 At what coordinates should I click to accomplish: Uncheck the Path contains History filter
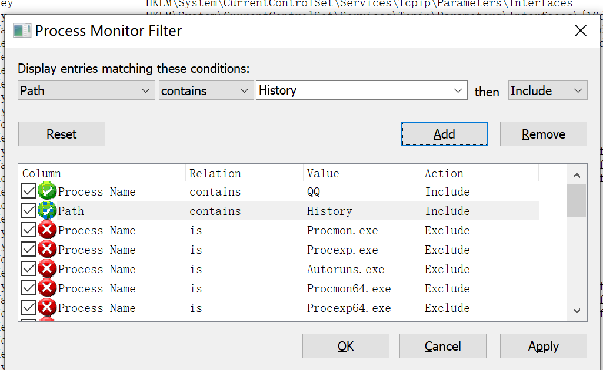tap(29, 210)
